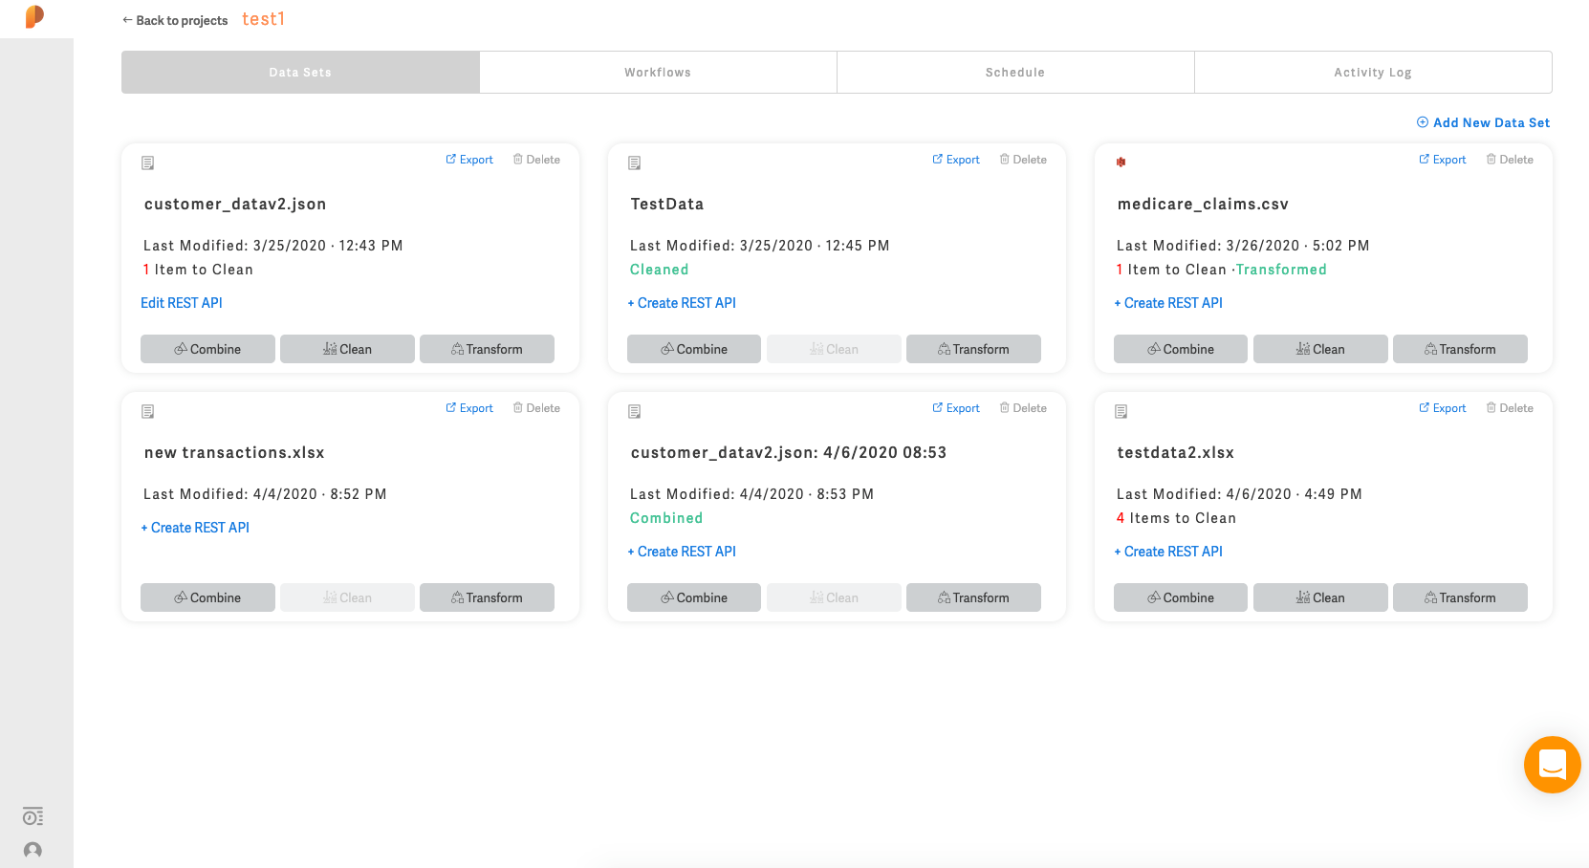The height and width of the screenshot is (868, 1589).
Task: Open the Activity Log tab
Action: [1373, 72]
